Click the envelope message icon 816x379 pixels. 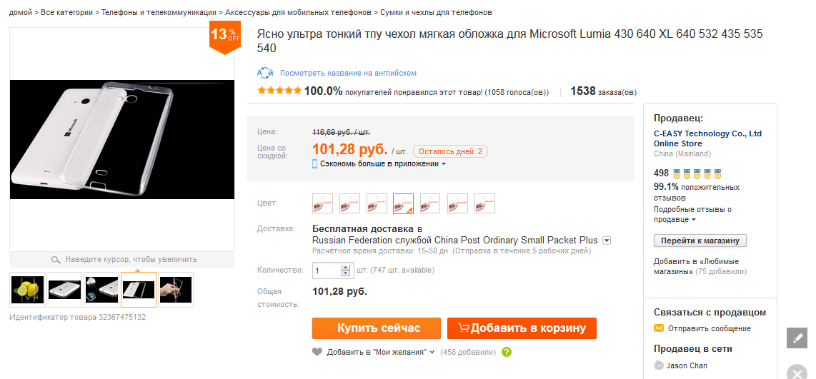click(659, 328)
